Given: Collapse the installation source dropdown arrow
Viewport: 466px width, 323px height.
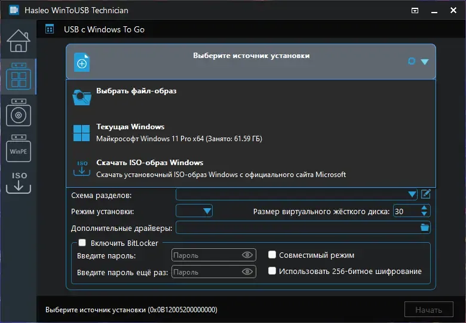Looking at the screenshot, I should [425, 62].
